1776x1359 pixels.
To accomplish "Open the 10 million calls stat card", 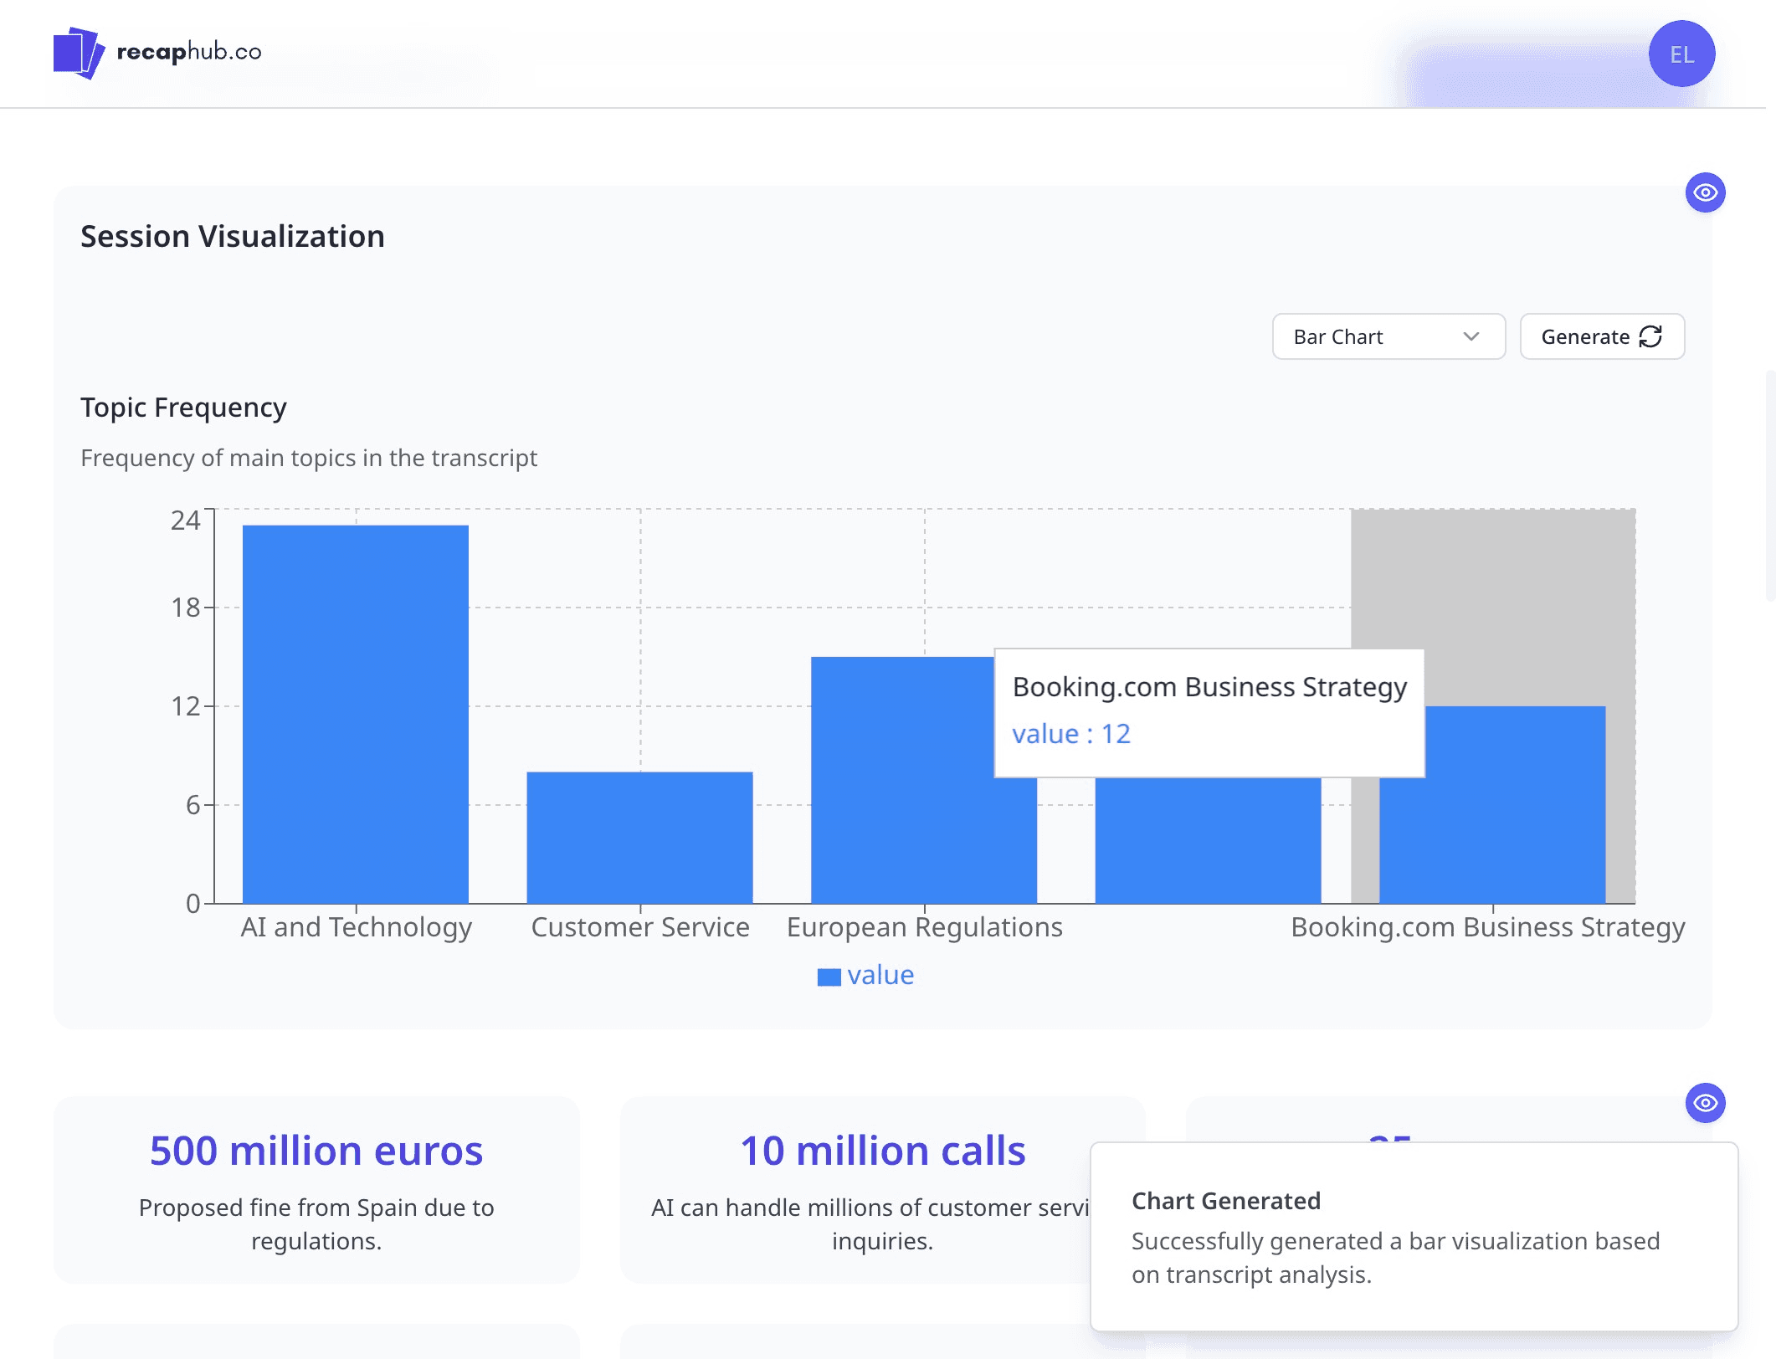I will click(x=882, y=1190).
